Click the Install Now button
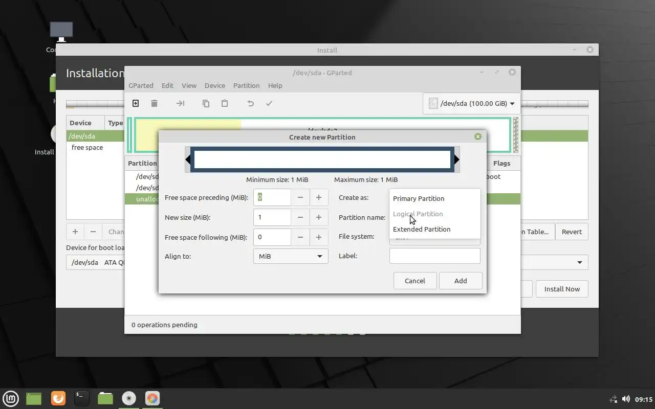Image resolution: width=655 pixels, height=409 pixels. pyautogui.click(x=562, y=289)
